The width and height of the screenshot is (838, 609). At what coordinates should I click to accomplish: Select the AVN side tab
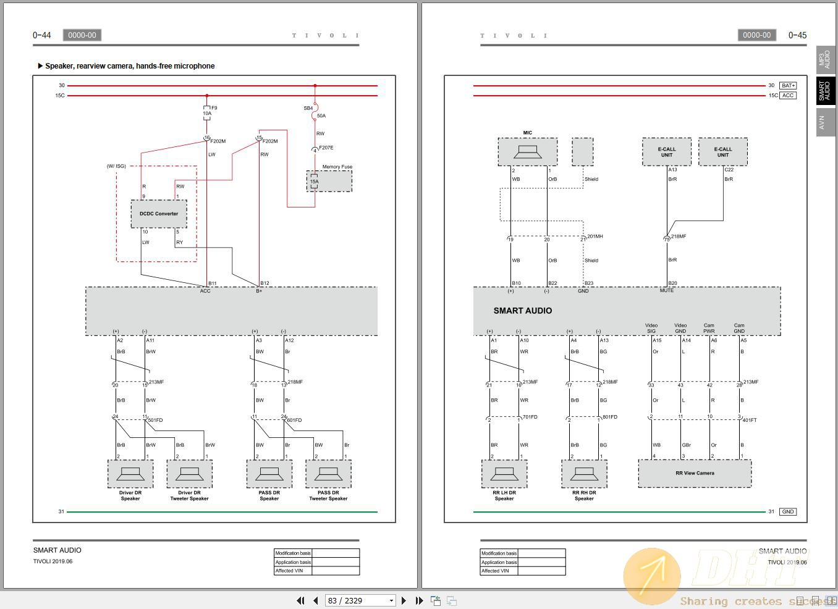coord(826,122)
